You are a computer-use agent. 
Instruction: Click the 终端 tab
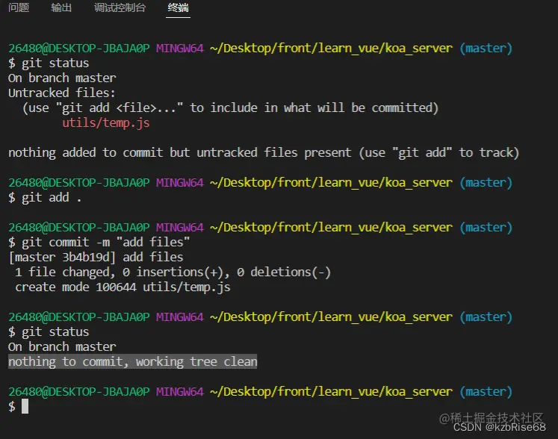[x=178, y=7]
